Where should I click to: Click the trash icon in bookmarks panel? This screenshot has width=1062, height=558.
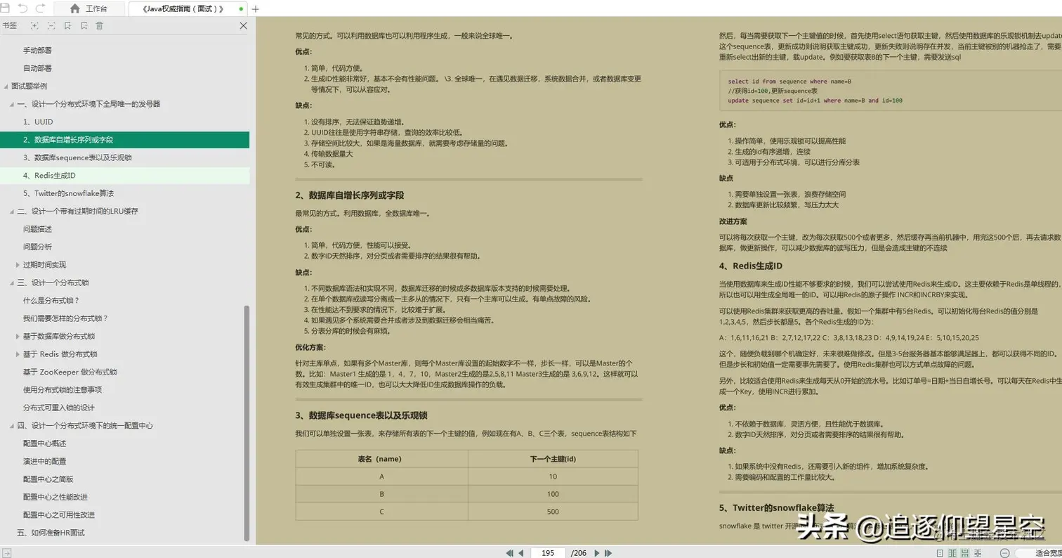[100, 25]
